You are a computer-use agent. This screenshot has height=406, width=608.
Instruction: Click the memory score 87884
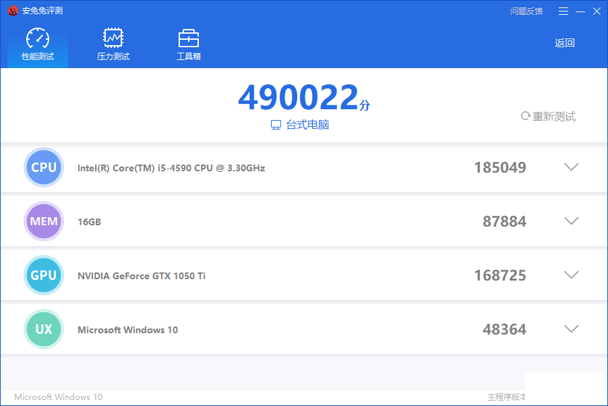point(504,221)
